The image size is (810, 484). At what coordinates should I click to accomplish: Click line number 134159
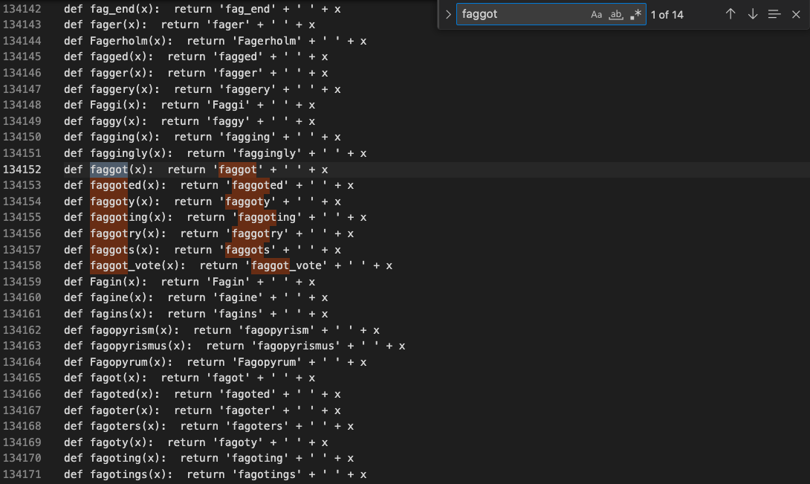click(x=22, y=282)
